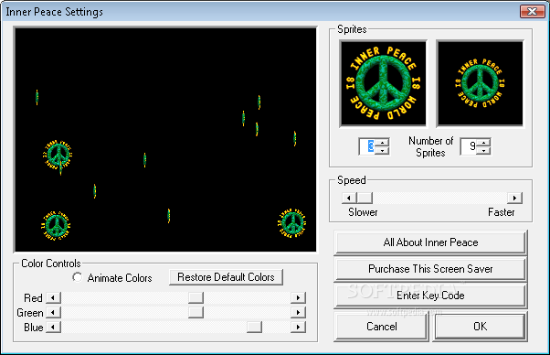Click the Green slider thumb

pos(196,312)
